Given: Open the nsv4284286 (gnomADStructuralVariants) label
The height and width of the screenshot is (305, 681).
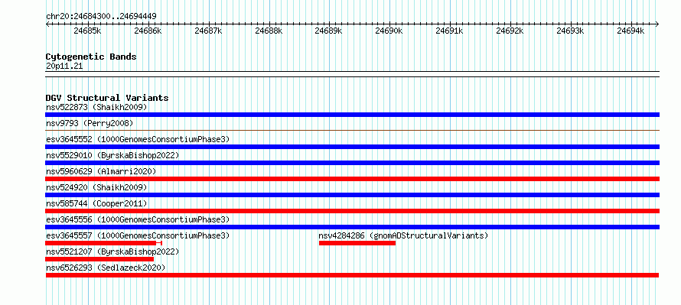Looking at the screenshot, I should [x=403, y=235].
